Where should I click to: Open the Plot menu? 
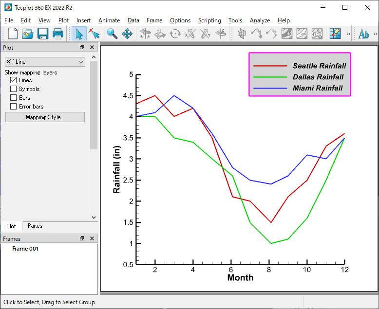(x=63, y=20)
